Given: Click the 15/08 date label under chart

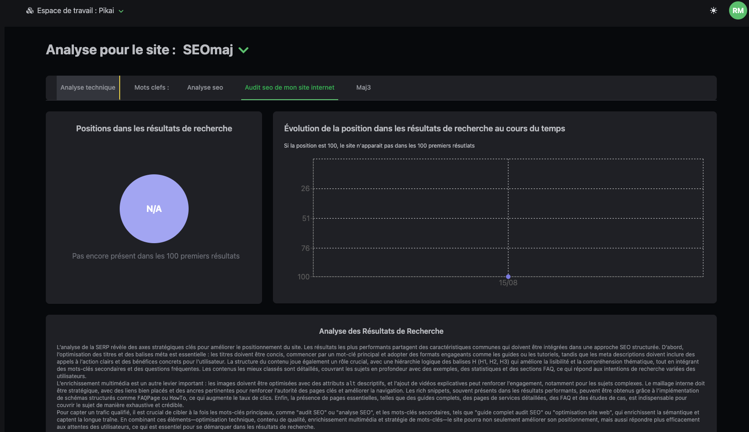Looking at the screenshot, I should pyautogui.click(x=508, y=283).
